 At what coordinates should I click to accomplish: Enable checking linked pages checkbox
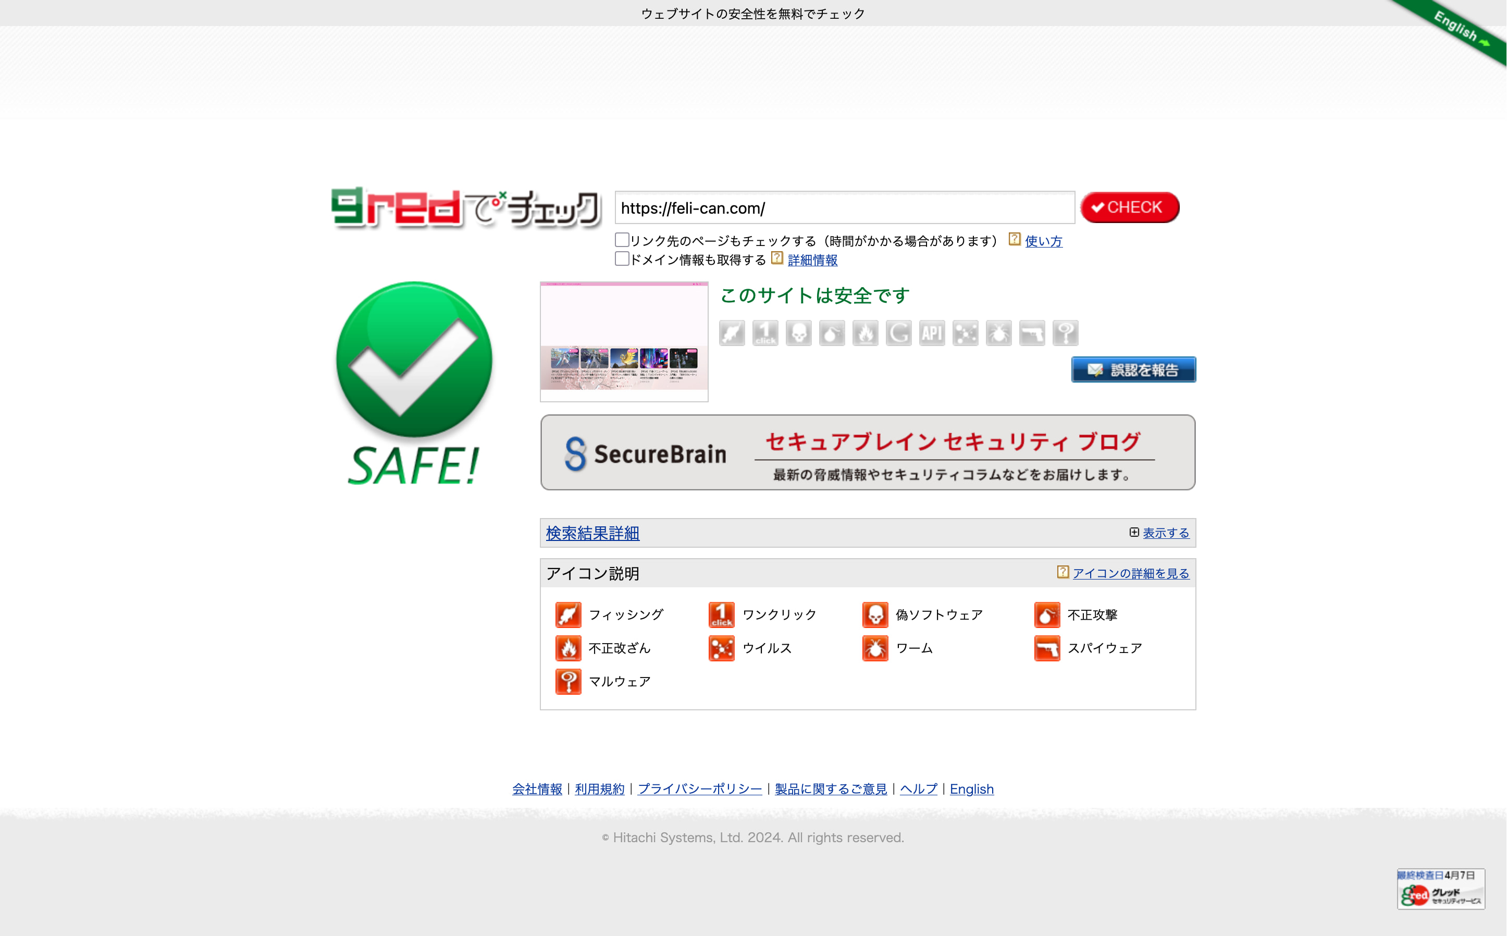point(622,240)
